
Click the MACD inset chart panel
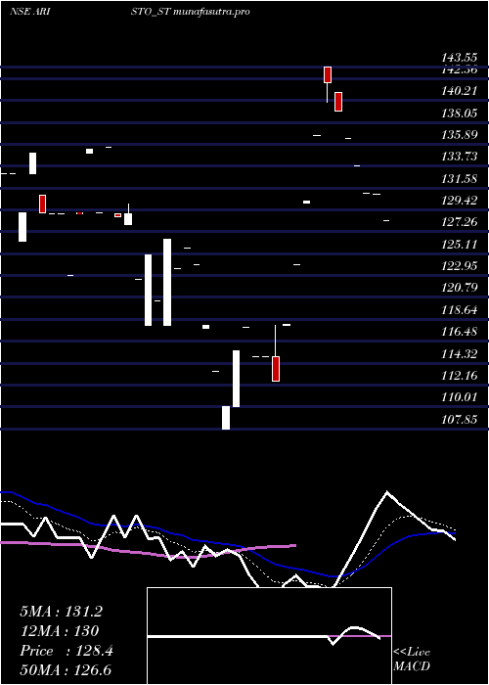pos(269,636)
